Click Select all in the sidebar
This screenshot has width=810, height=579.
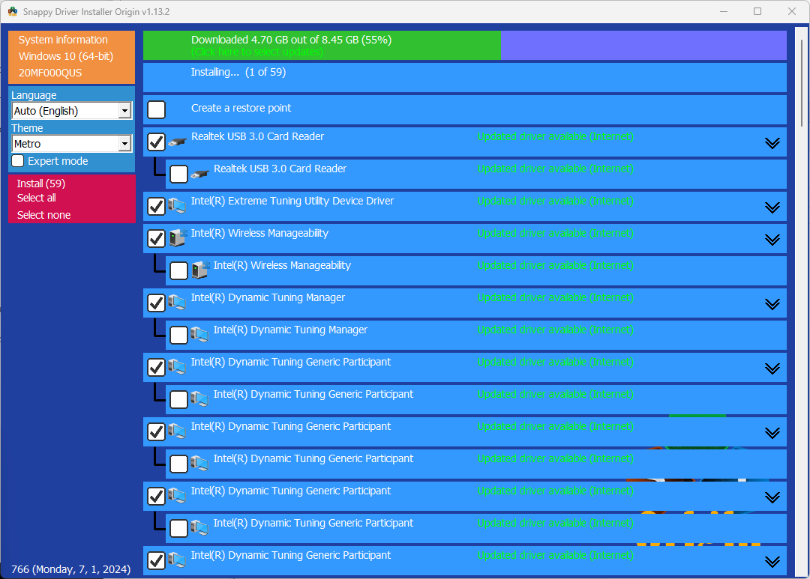click(37, 198)
